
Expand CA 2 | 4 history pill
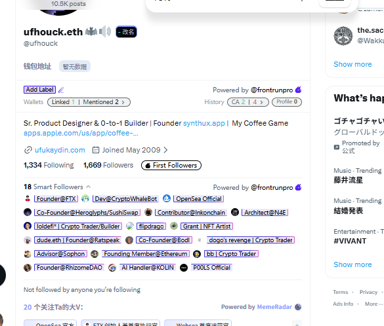tap(248, 102)
